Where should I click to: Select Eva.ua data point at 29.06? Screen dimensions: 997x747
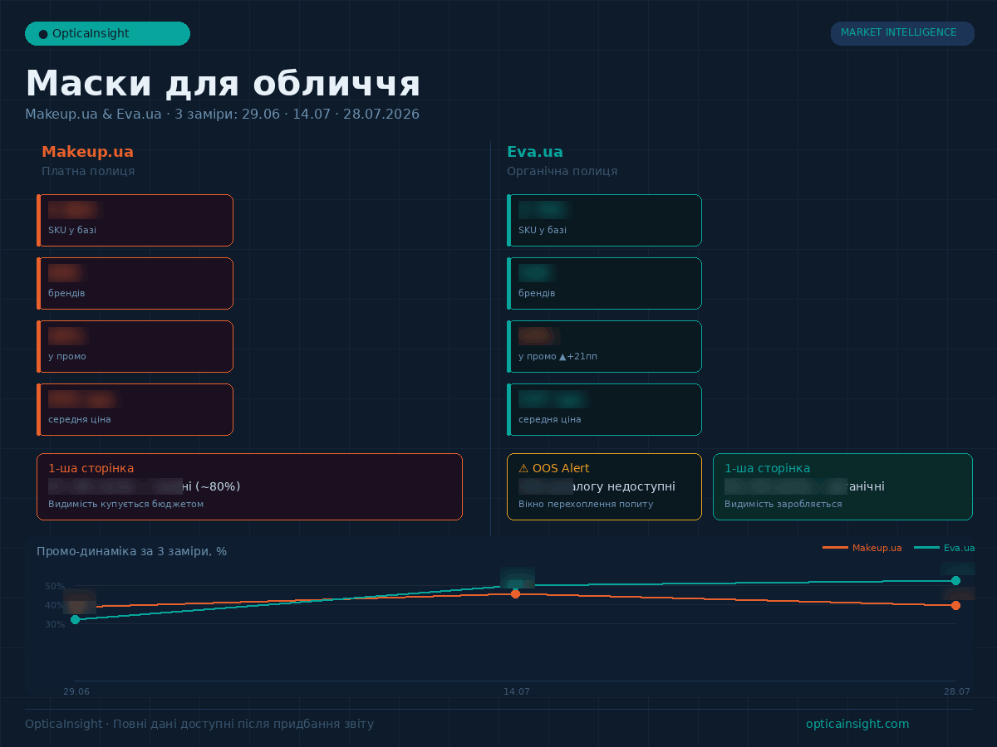[x=75, y=619]
